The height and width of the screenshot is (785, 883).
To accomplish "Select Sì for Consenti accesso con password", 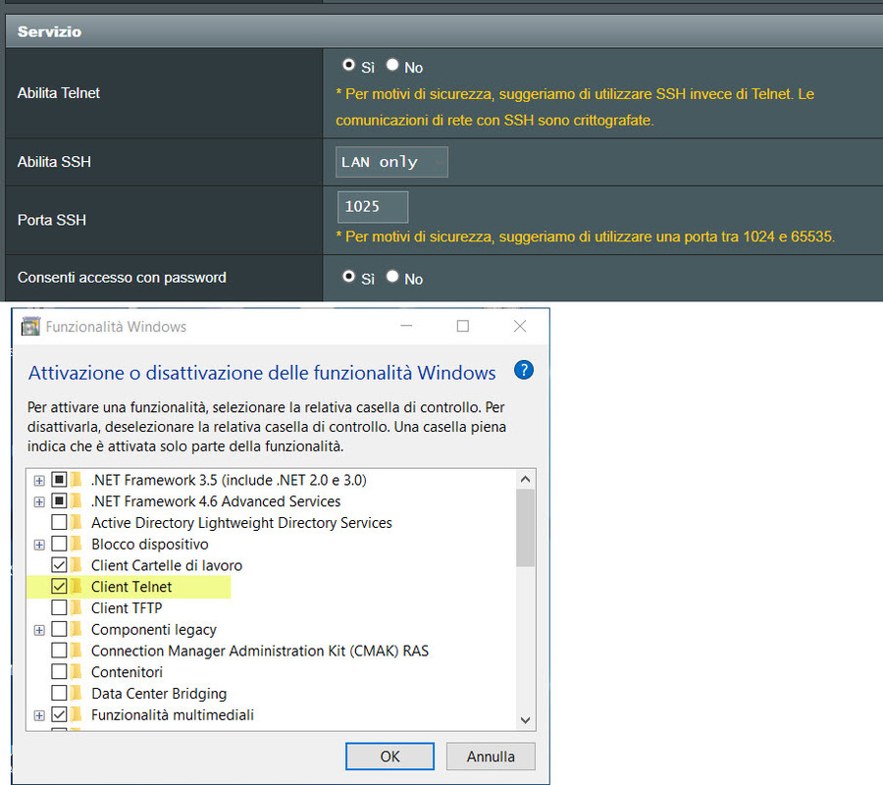I will click(348, 277).
